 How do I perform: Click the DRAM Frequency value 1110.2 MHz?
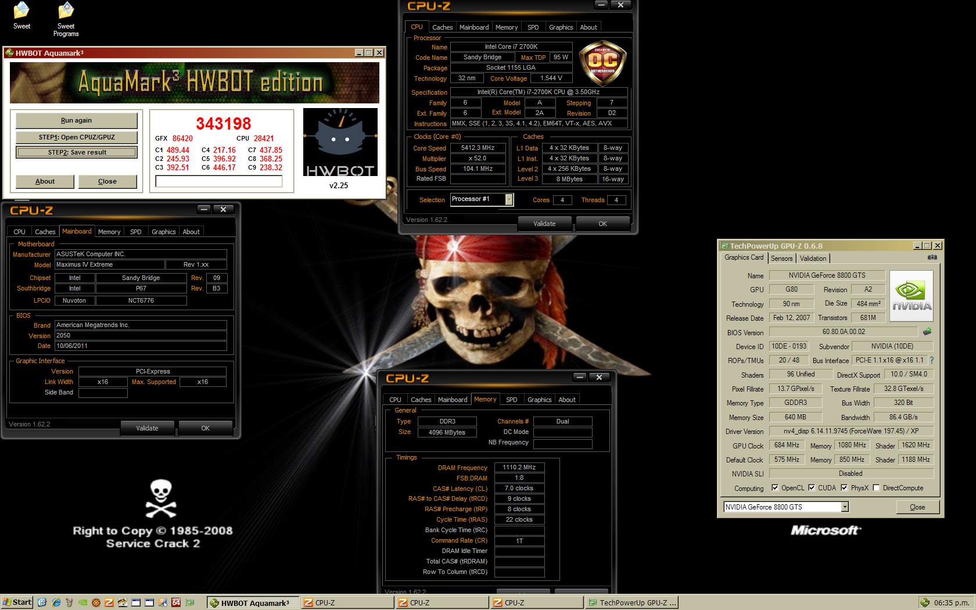(x=519, y=467)
